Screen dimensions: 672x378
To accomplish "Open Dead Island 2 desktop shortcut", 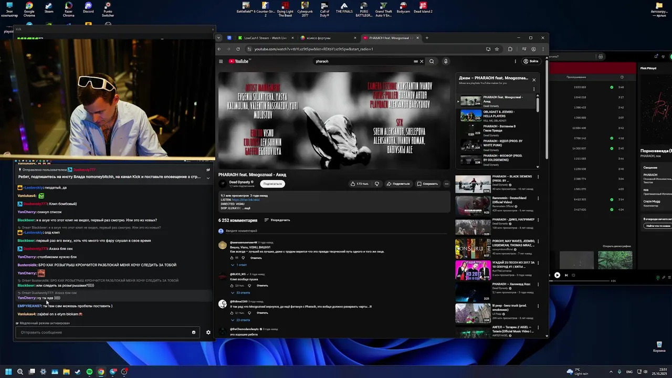I will click(x=423, y=8).
